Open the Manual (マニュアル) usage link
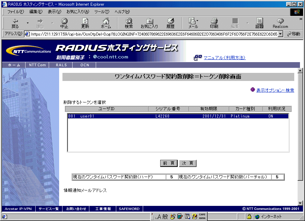This screenshot has height=221, width=305. (224, 58)
